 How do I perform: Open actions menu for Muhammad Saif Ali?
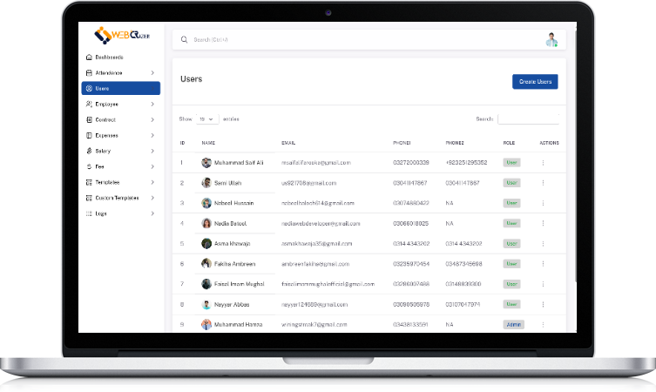coord(543,163)
